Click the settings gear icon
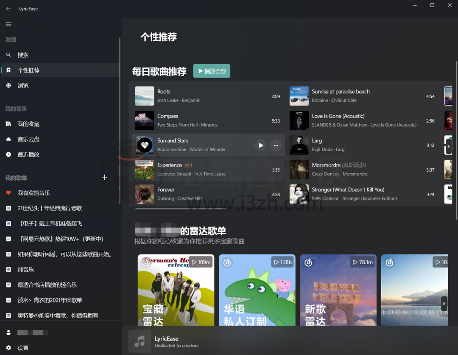Viewport: 458px width, 355px height. 8,348
